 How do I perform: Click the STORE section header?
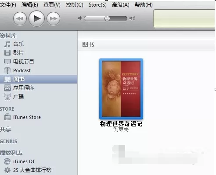(7, 109)
